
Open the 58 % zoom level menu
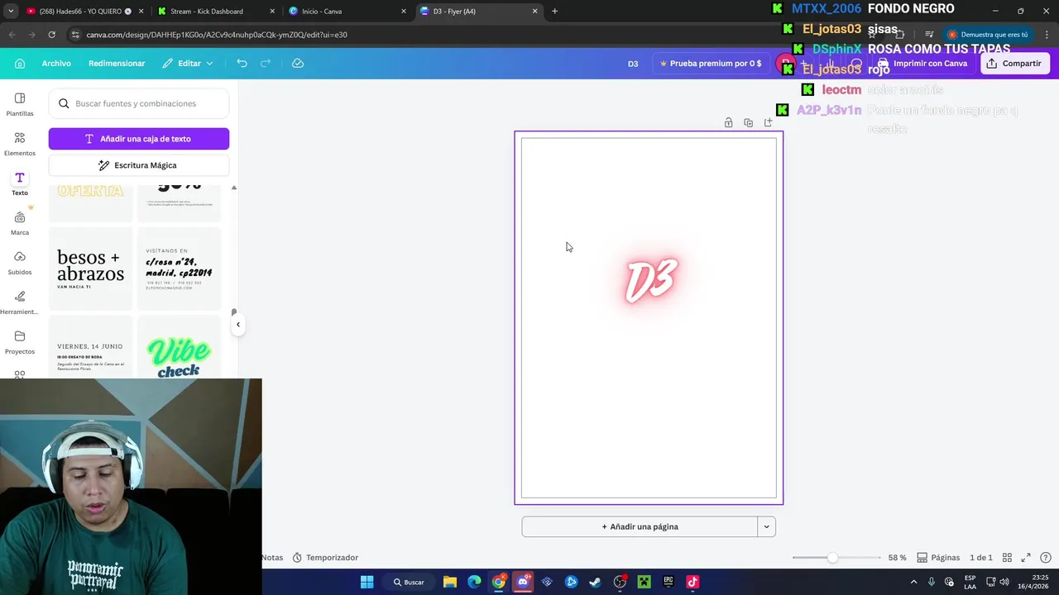click(x=897, y=558)
